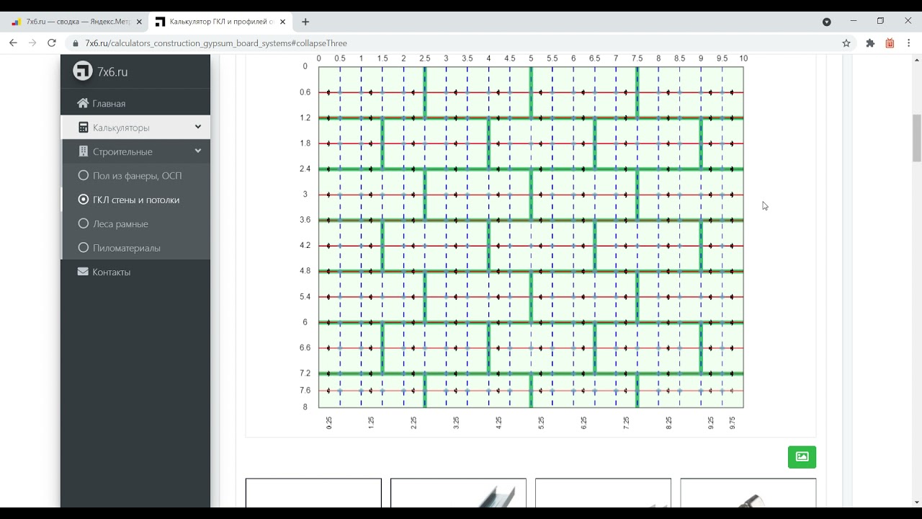Click the calculator icon beside Калькуляторы

[83, 128]
